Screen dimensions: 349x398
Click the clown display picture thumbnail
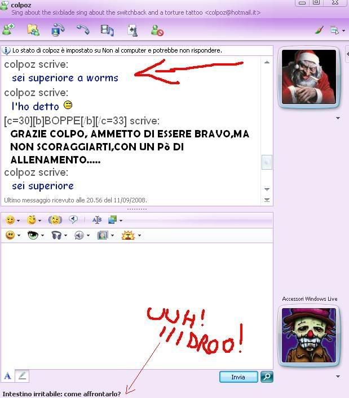pos(308,335)
